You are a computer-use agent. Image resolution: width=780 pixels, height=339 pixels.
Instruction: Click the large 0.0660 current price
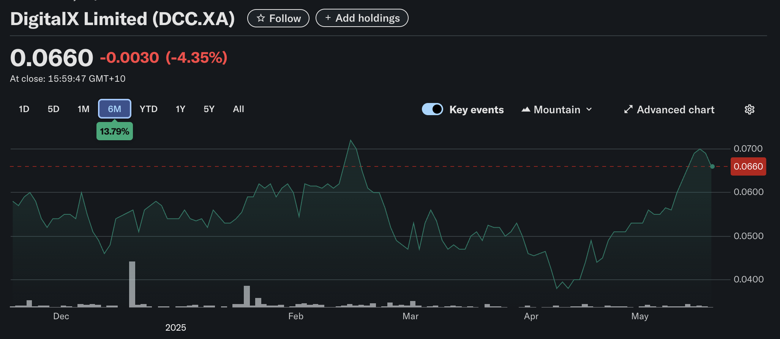(52, 58)
